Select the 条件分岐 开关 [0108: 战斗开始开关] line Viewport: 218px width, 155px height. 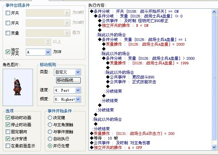(x=134, y=11)
